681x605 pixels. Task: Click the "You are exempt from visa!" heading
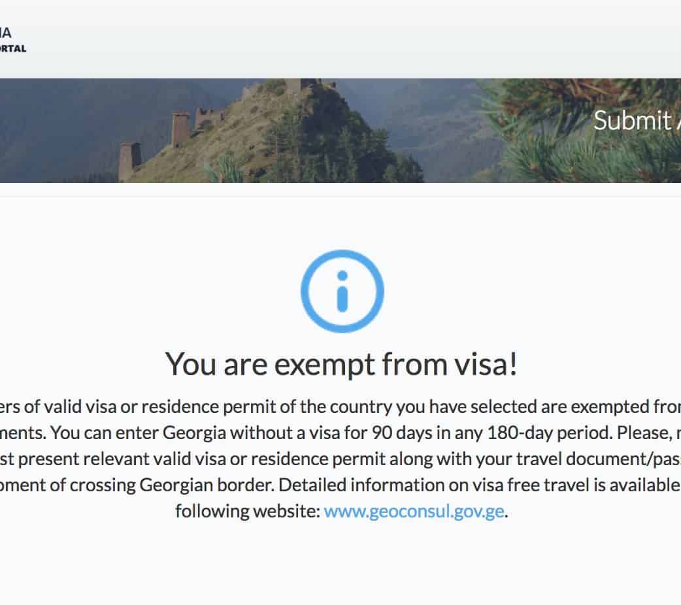341,364
